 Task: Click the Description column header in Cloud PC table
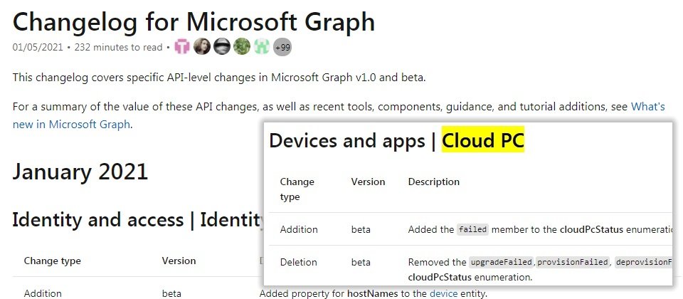[x=434, y=182]
